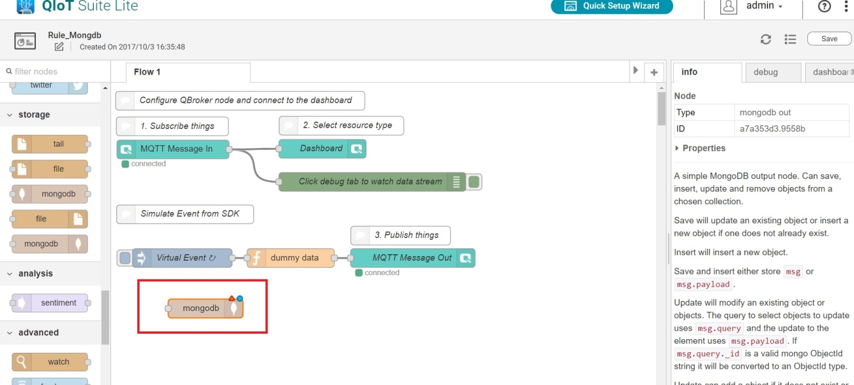Add a new flow with plus button

pos(654,72)
